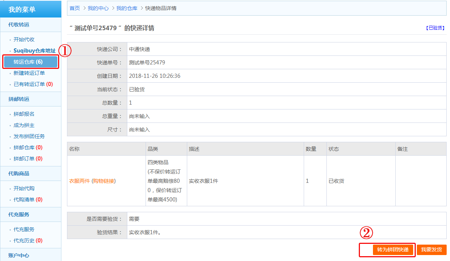Open 我的仓库 breadcrumb link
This screenshot has width=450, height=261.
[x=127, y=8]
